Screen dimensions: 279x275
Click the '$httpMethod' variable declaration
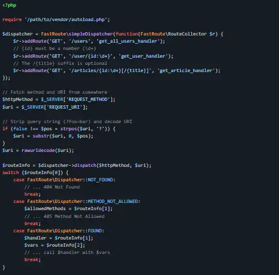17,99
